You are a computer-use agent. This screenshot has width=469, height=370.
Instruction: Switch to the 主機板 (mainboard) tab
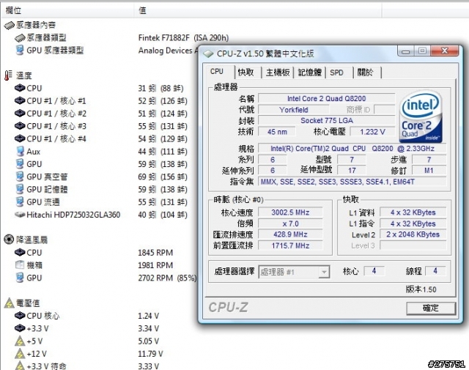click(278, 72)
